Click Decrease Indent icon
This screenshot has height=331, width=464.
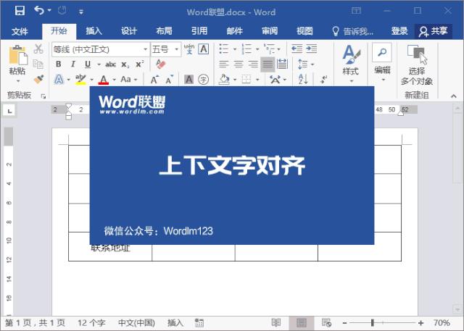(x=297, y=49)
